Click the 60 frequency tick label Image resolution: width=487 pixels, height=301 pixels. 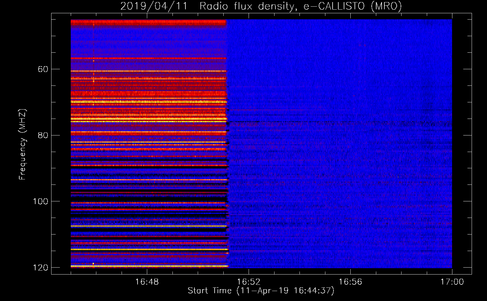click(43, 69)
